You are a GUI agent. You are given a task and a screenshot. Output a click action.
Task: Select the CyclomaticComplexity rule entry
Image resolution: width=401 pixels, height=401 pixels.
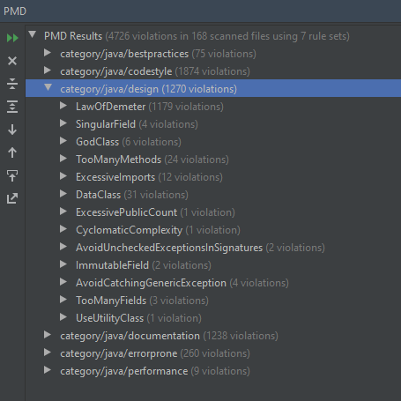pos(158,230)
